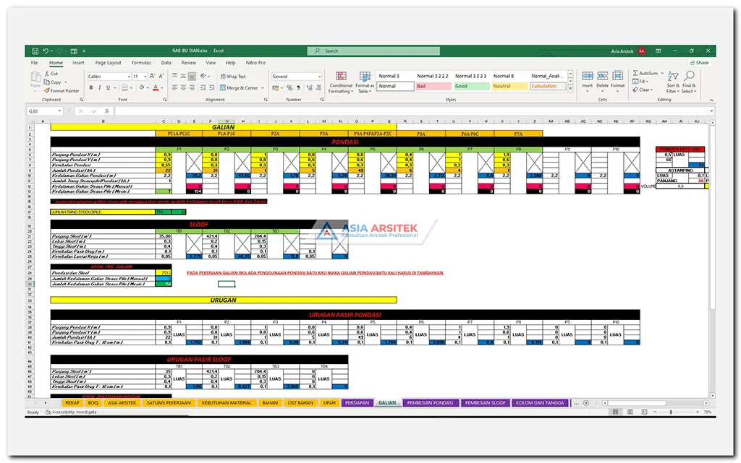
Task: Expand the Merge & Center options arrow
Action: [x=262, y=87]
